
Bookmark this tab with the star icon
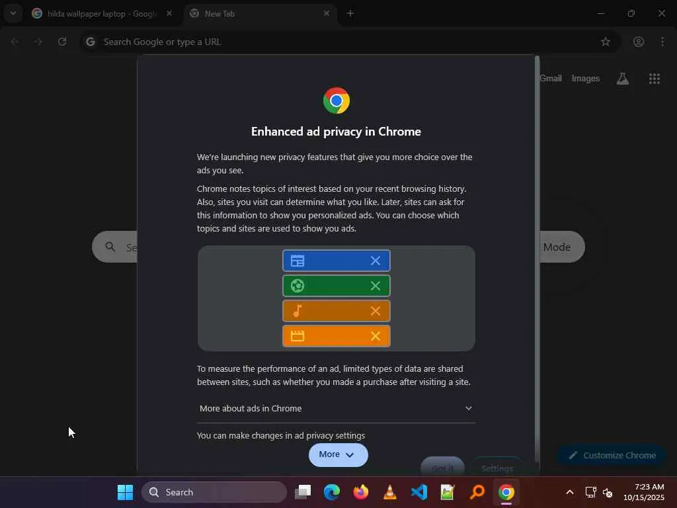pos(606,42)
